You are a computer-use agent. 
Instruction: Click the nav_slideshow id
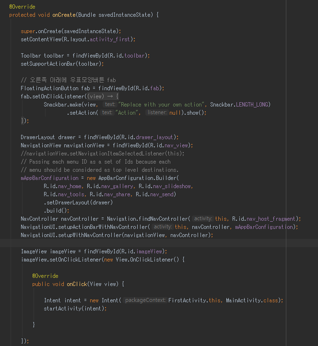[172, 186]
